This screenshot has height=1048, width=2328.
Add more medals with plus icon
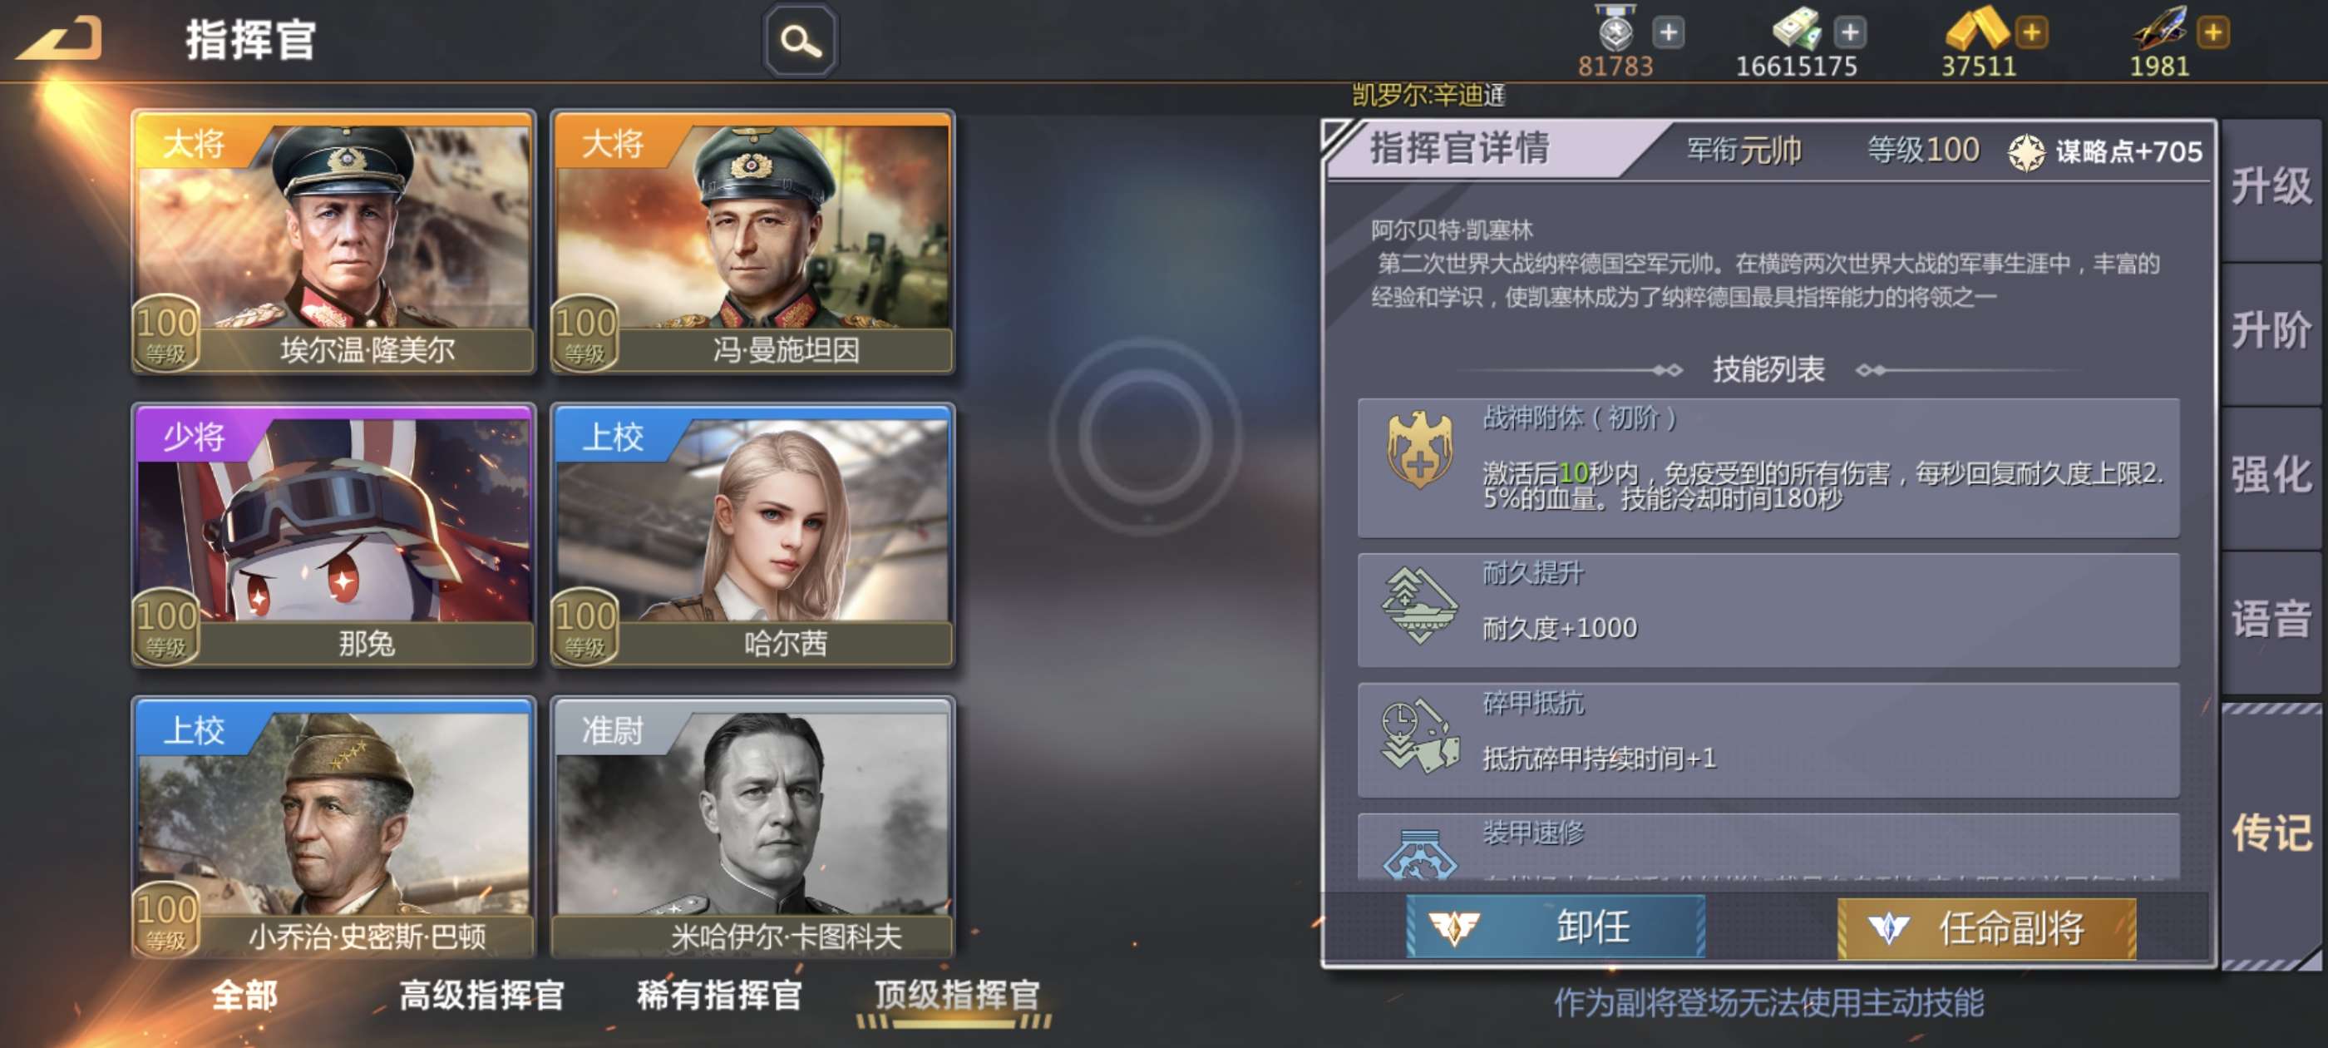click(1669, 32)
